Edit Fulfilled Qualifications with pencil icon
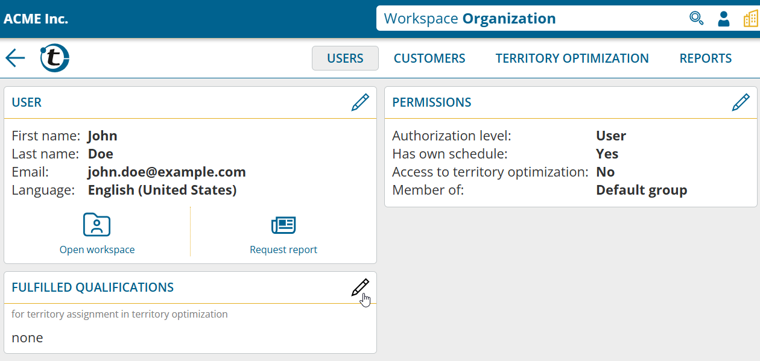This screenshot has height=361, width=760. click(359, 287)
